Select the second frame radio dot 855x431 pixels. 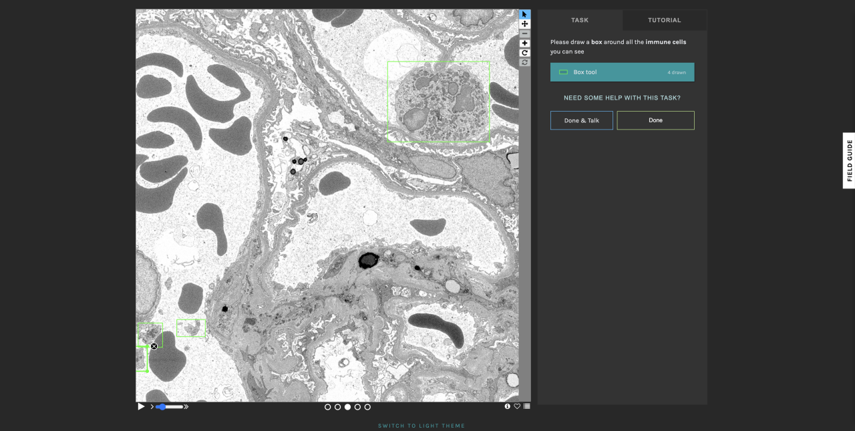click(337, 407)
